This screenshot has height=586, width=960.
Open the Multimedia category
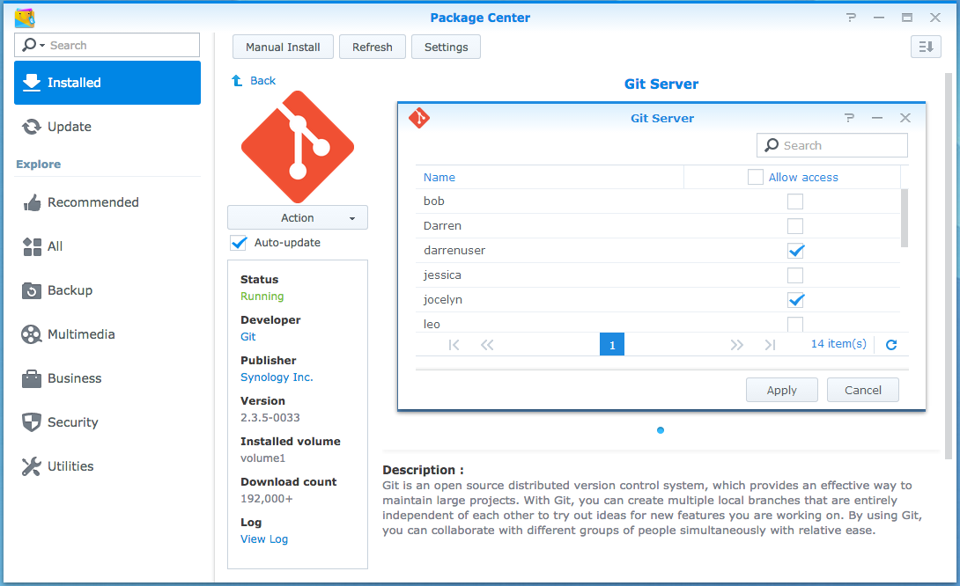coord(107,334)
